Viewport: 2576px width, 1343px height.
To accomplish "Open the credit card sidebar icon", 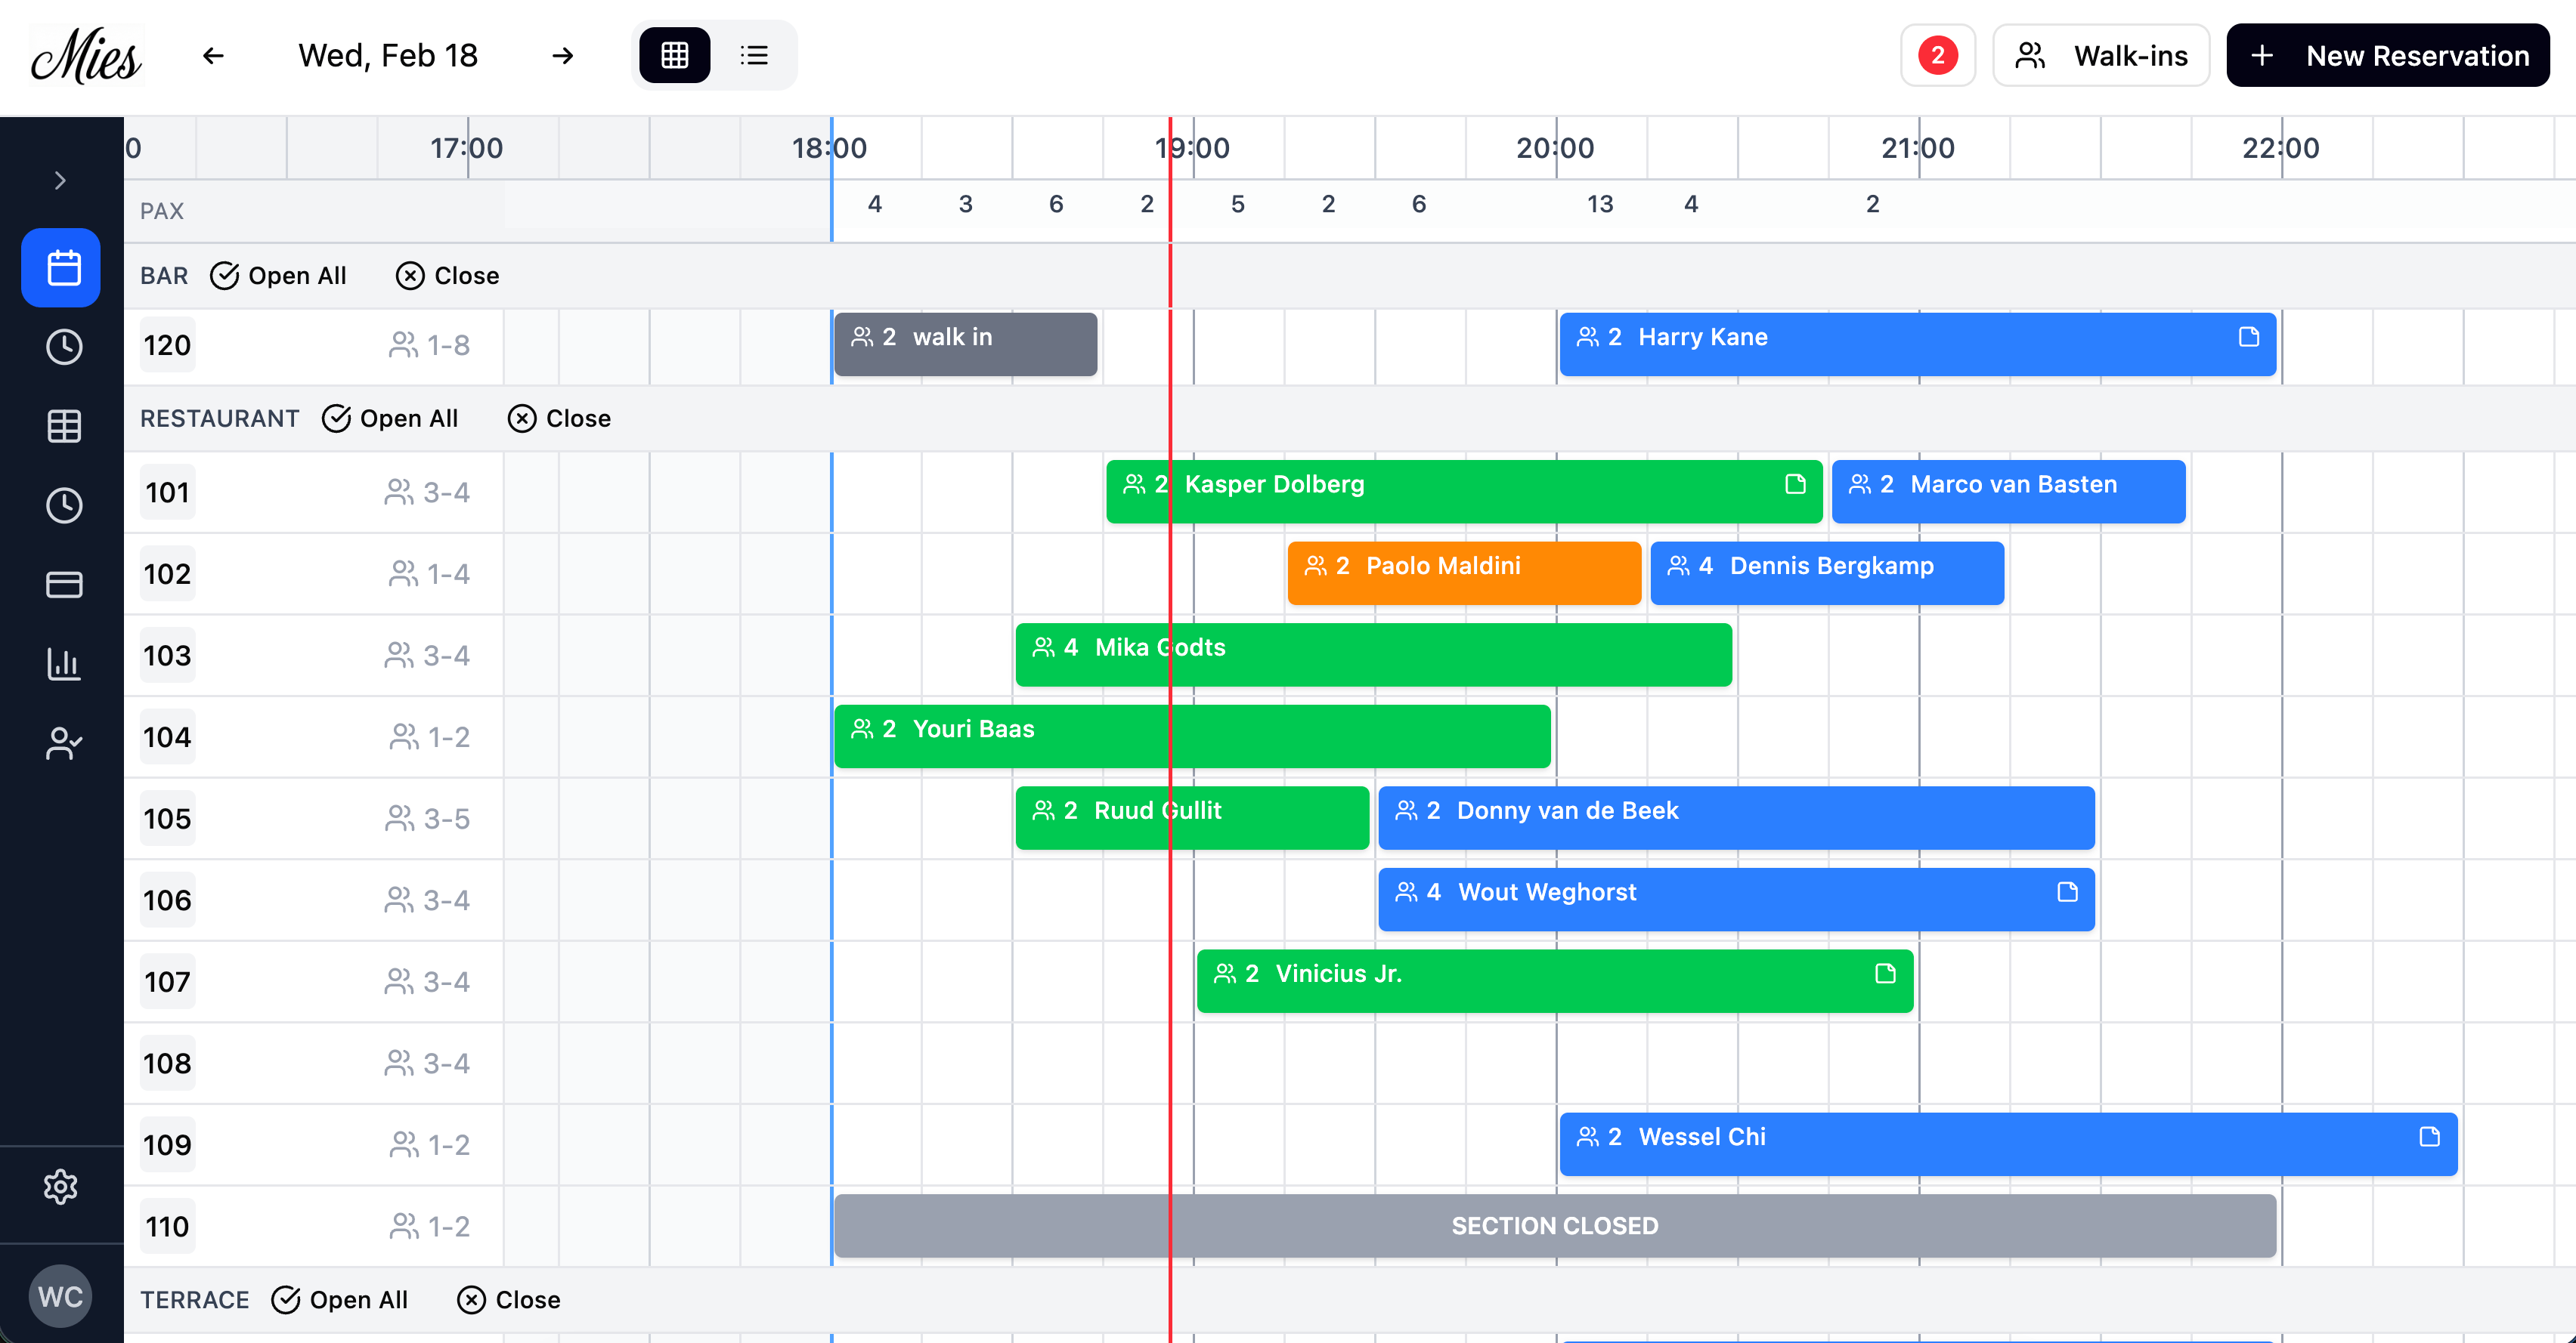I will (63, 585).
